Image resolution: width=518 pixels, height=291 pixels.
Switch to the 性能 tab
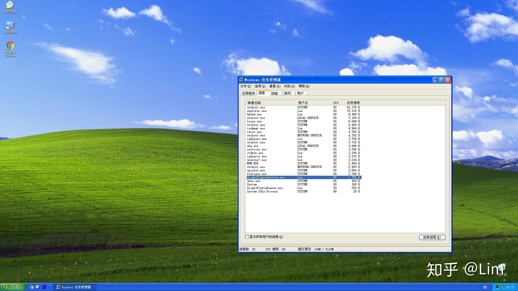pyautogui.click(x=276, y=93)
